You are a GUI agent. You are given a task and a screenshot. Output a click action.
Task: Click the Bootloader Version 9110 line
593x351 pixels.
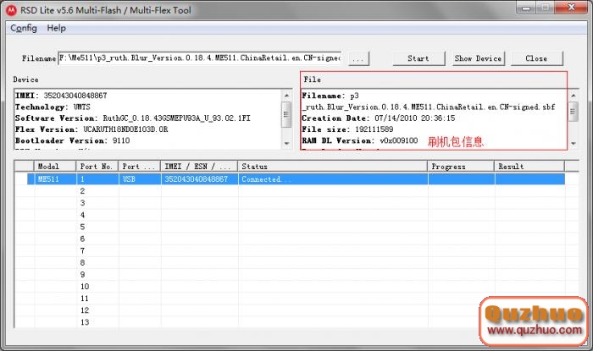click(73, 140)
